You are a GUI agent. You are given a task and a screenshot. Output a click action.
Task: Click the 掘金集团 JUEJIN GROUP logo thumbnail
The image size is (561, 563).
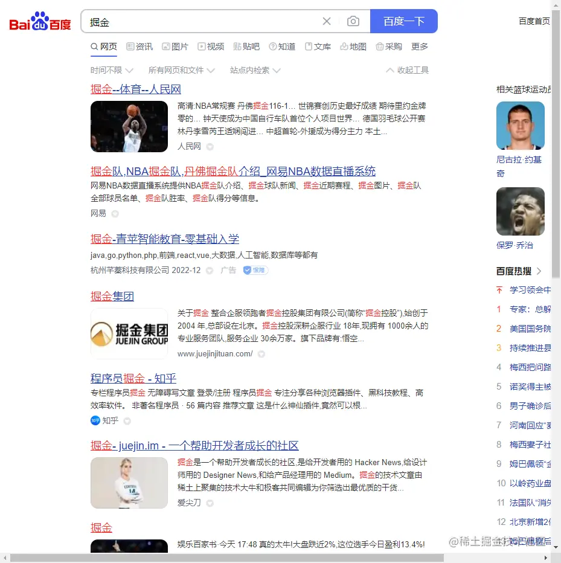[129, 333]
